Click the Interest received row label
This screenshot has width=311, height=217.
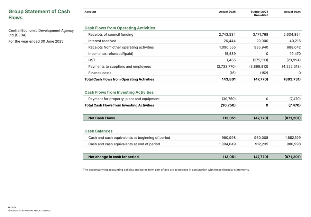102,41
